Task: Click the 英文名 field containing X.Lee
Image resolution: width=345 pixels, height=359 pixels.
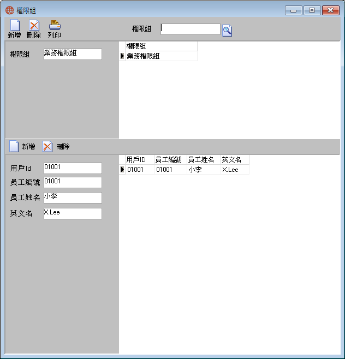Action: coord(73,213)
